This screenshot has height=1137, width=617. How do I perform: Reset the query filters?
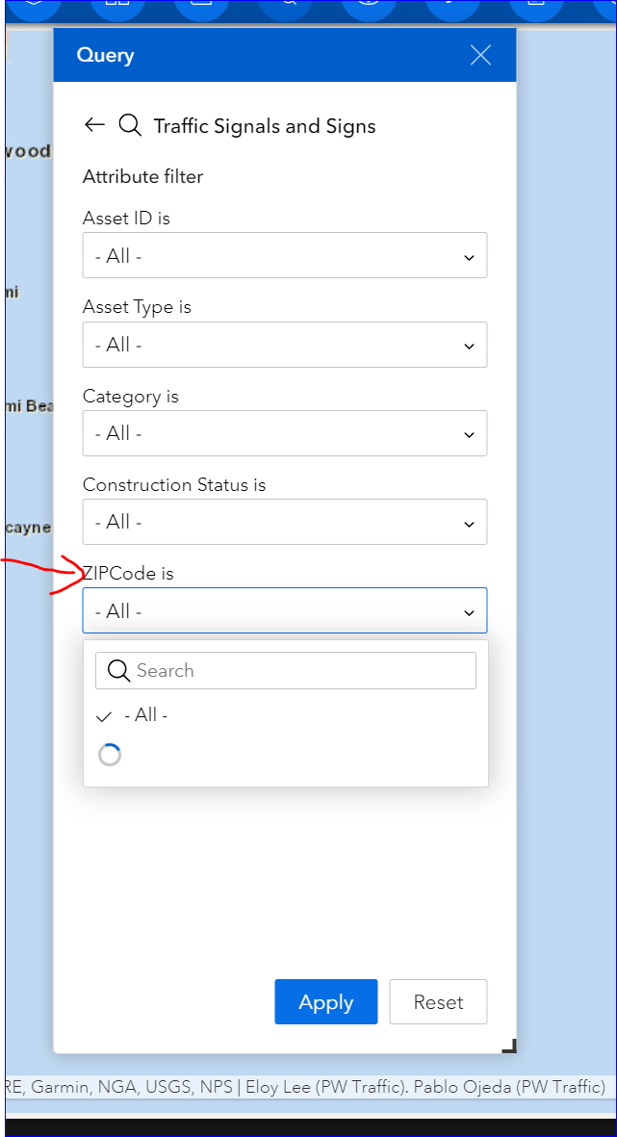point(438,1002)
